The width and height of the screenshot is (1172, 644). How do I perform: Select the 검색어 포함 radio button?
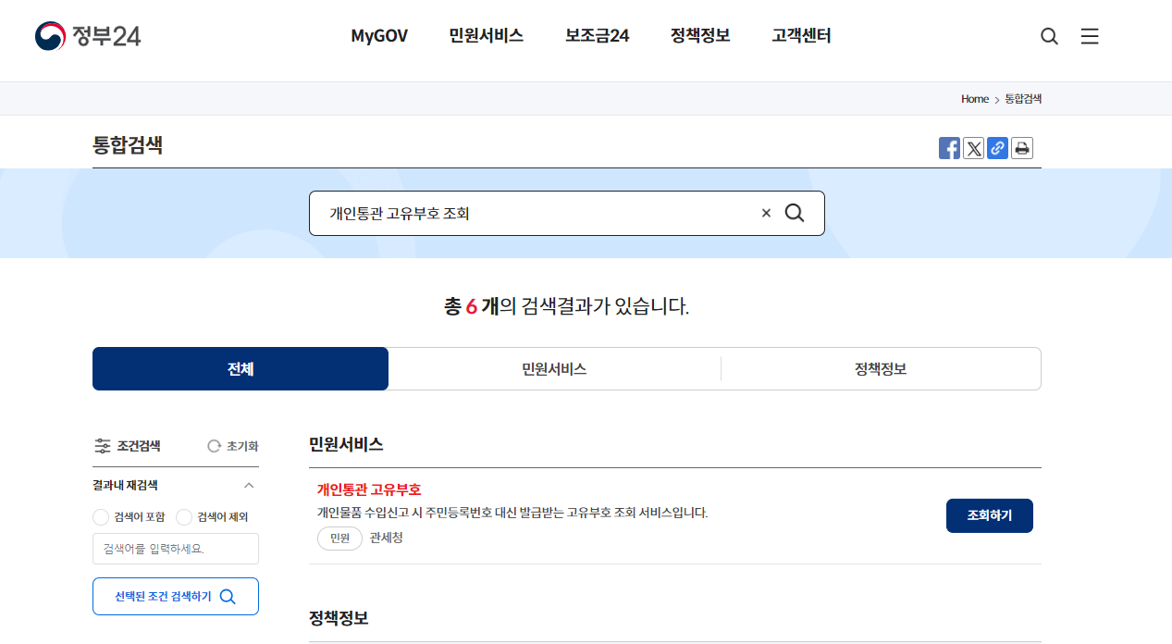[x=100, y=517]
